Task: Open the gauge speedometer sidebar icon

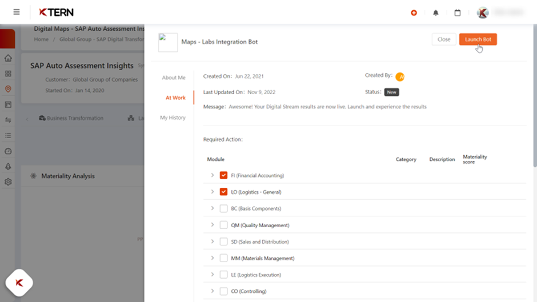Action: pyautogui.click(x=8, y=151)
